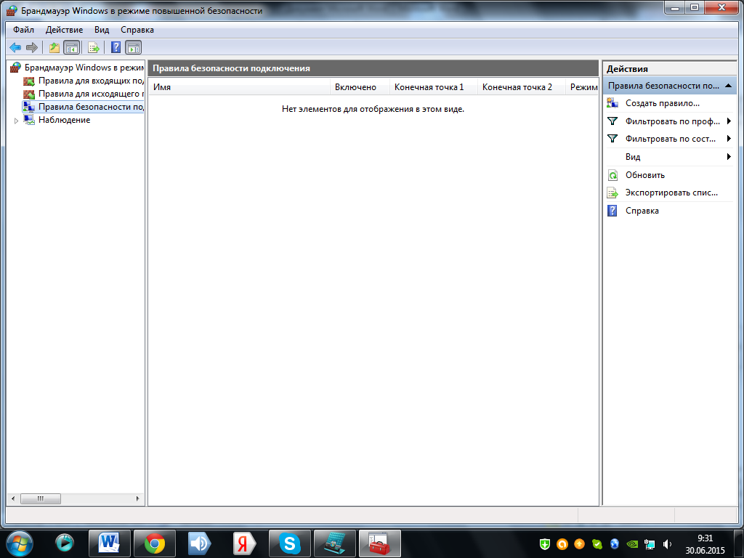Toggle the Action pane show/hide toolbar button
744x558 pixels.
tap(134, 48)
